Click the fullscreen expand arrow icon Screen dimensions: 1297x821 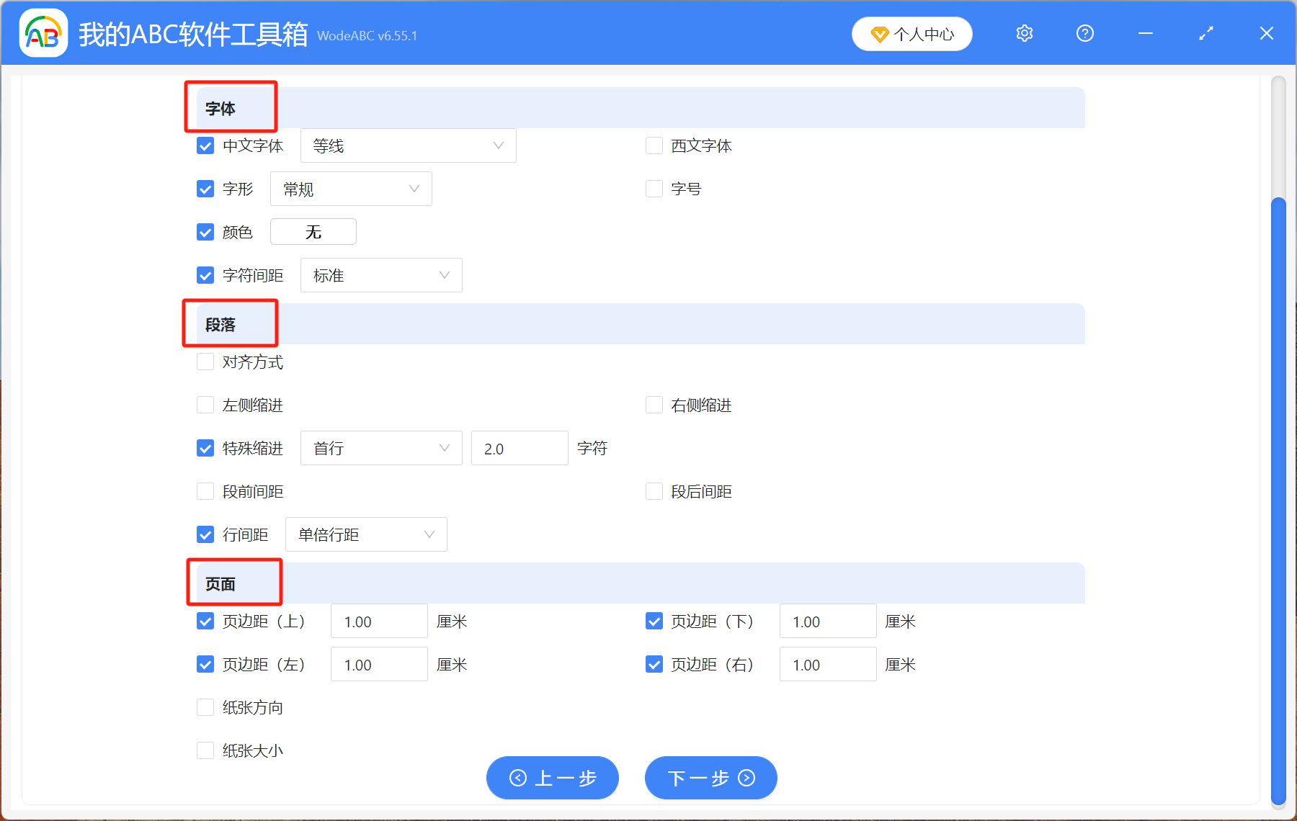tap(1205, 33)
